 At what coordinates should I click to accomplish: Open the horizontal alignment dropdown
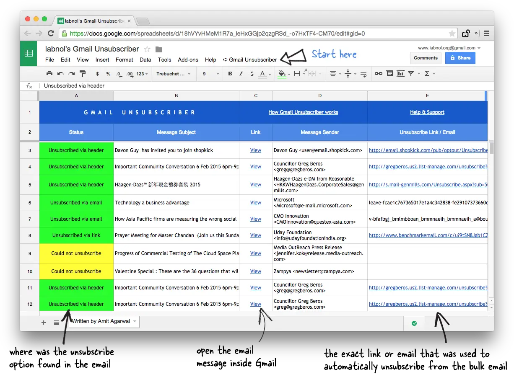point(334,74)
